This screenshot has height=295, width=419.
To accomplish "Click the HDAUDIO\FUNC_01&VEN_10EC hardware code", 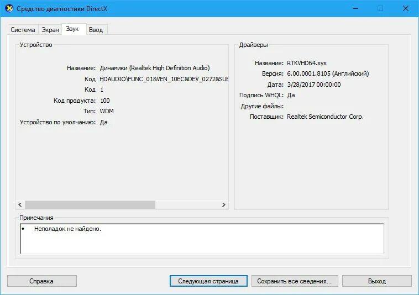I will (164, 79).
